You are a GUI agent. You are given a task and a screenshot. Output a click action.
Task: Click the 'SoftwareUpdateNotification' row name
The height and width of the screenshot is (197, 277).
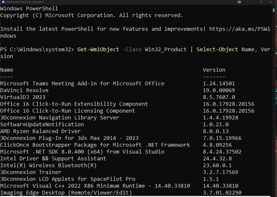coord(42,124)
